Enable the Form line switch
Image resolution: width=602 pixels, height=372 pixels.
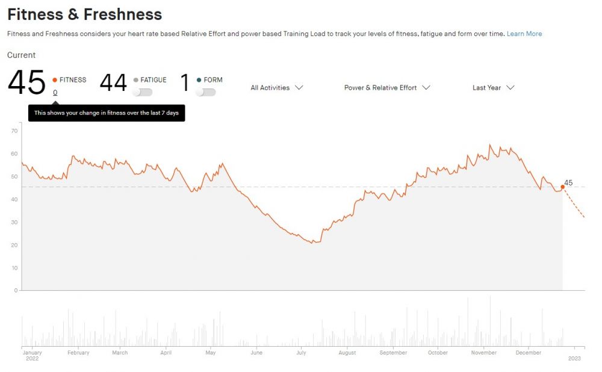[x=206, y=92]
